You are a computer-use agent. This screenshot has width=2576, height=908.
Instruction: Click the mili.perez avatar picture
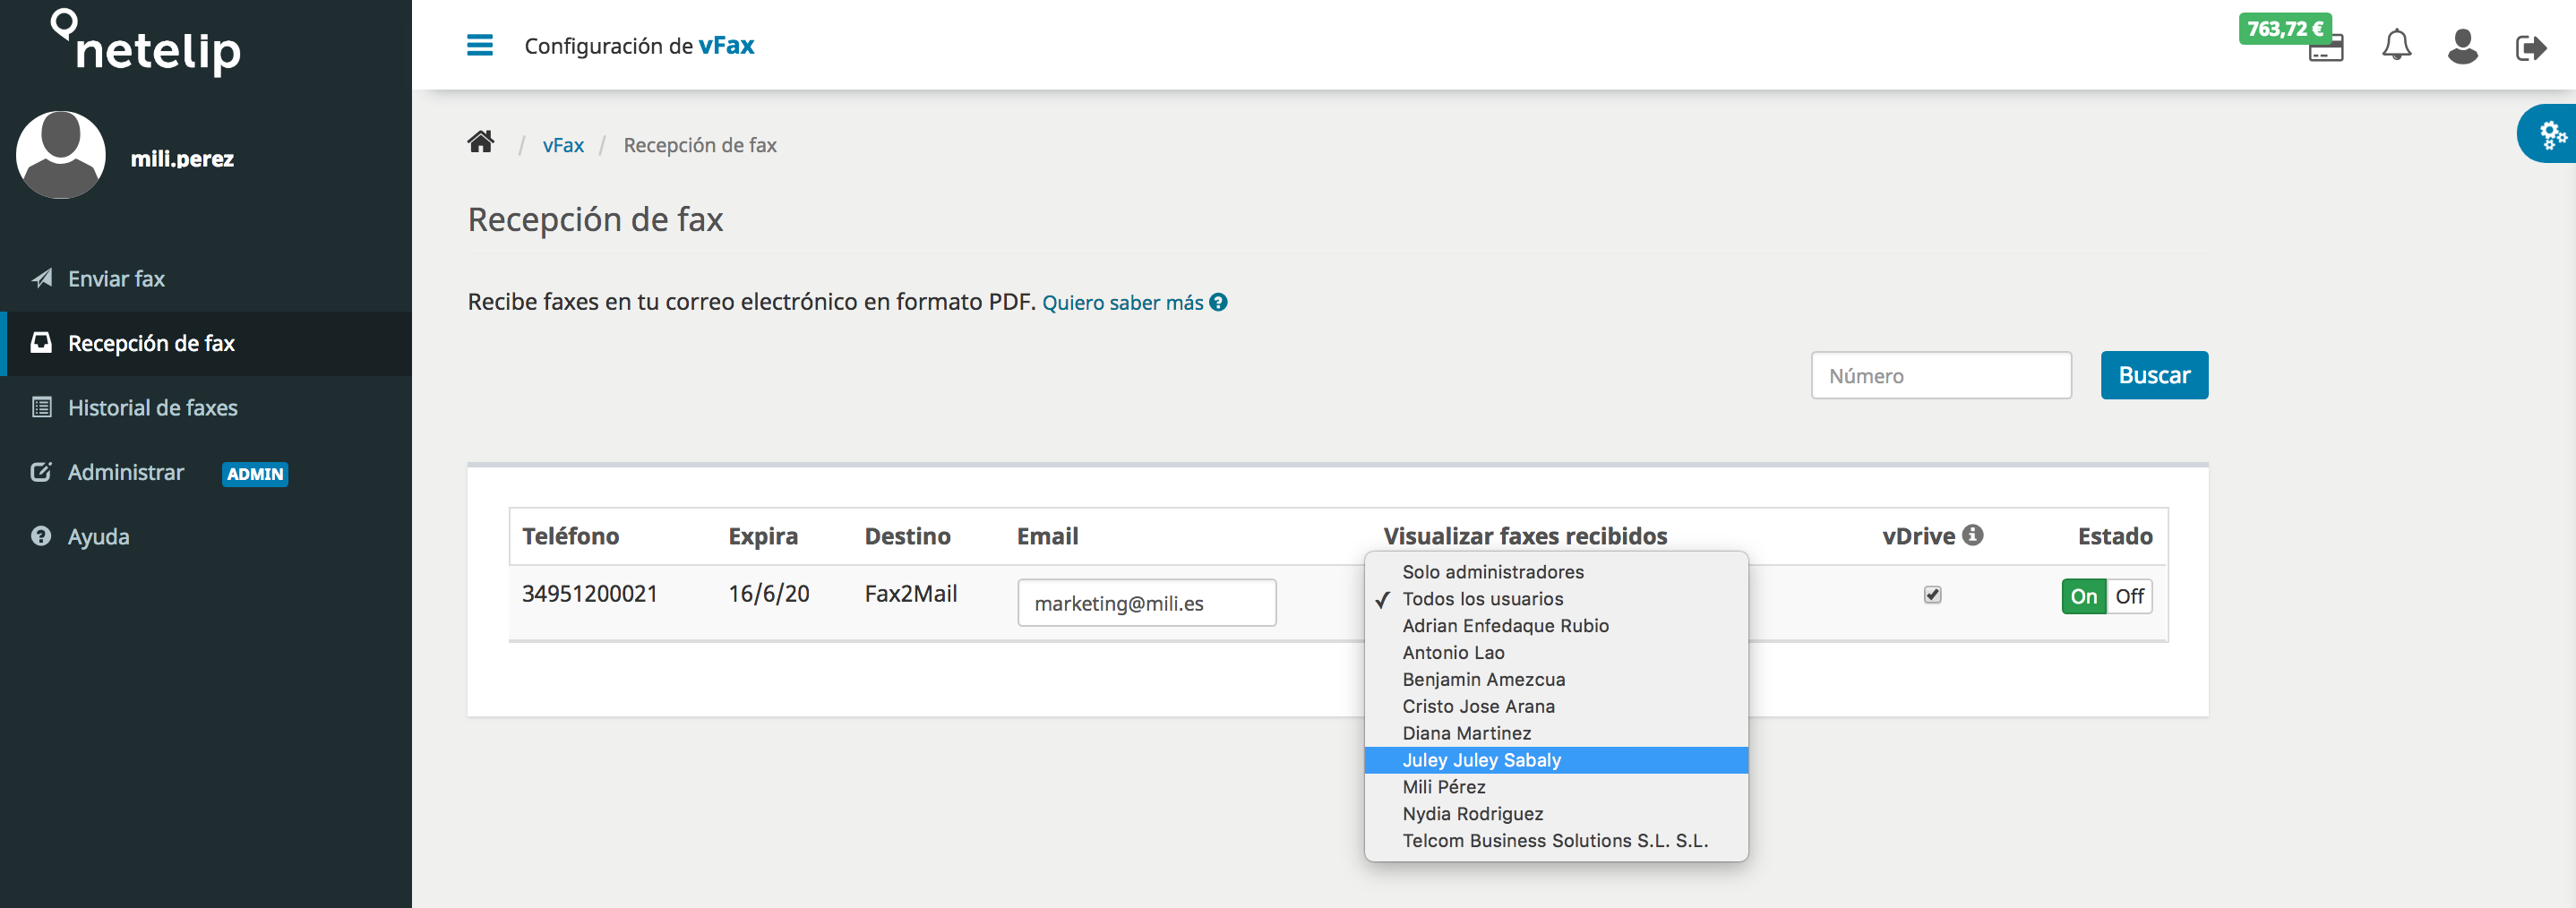point(61,155)
